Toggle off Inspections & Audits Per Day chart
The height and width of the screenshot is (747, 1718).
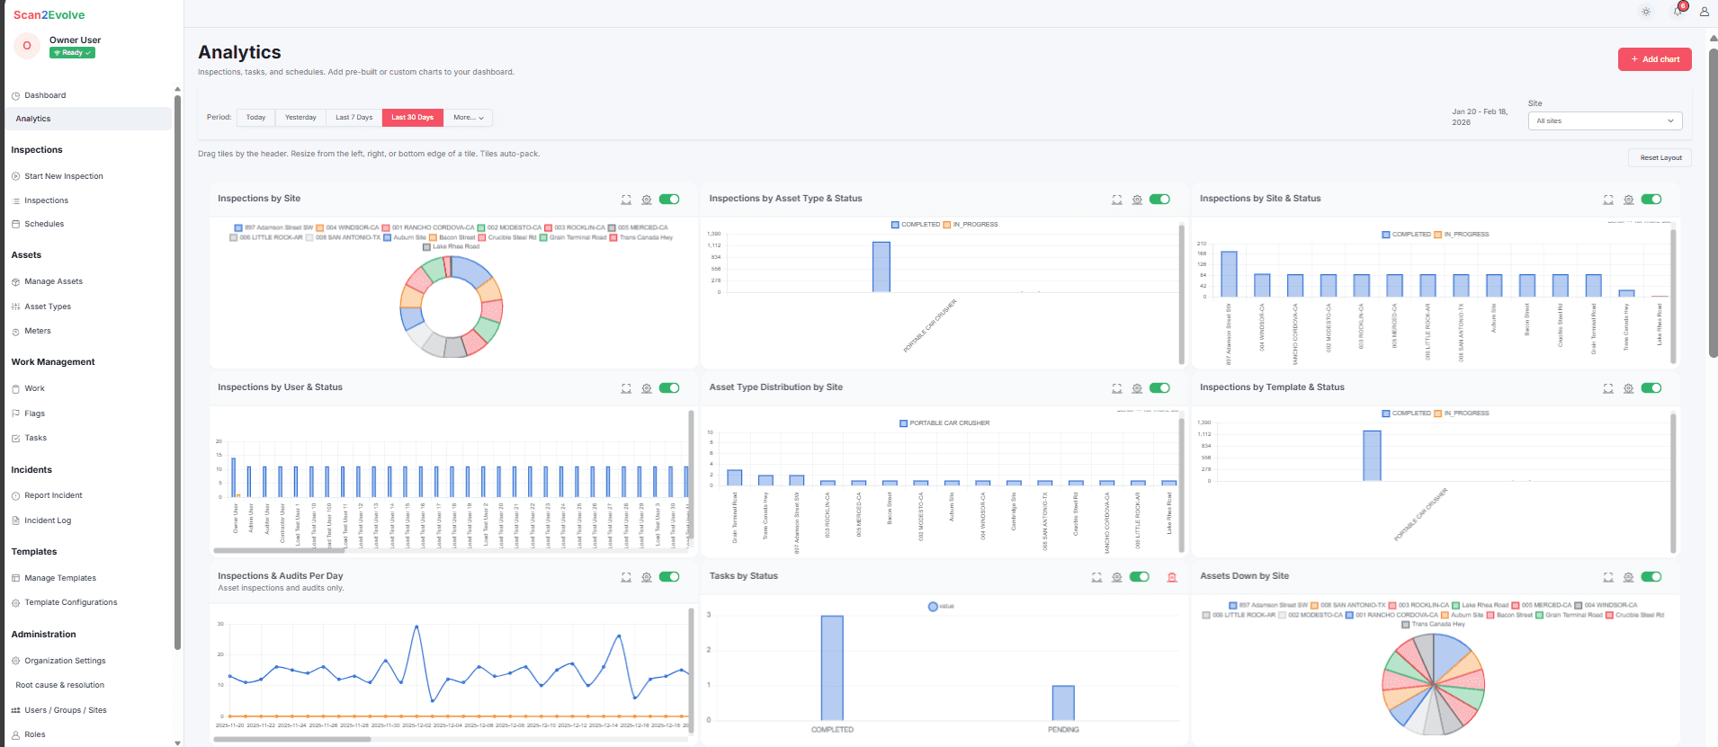coord(669,577)
